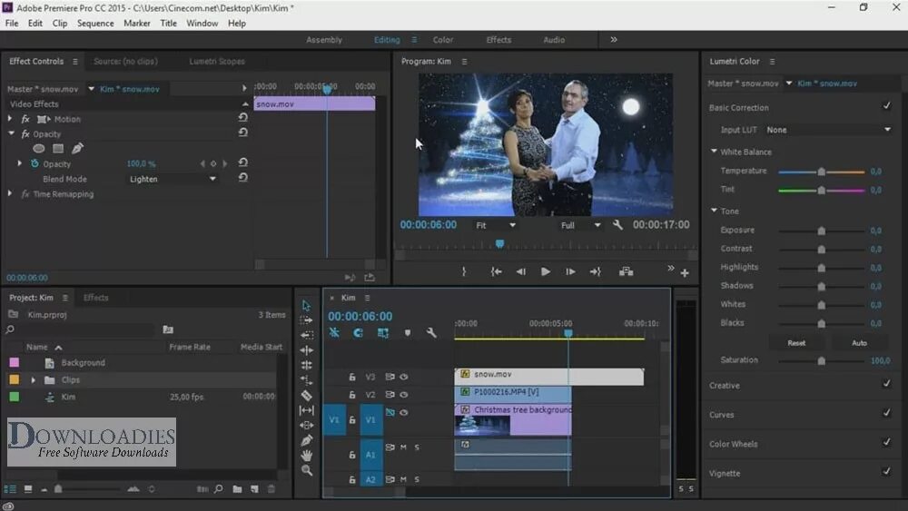Screen dimensions: 908x511
Task: Mute audio track A1
Action: pyautogui.click(x=404, y=447)
